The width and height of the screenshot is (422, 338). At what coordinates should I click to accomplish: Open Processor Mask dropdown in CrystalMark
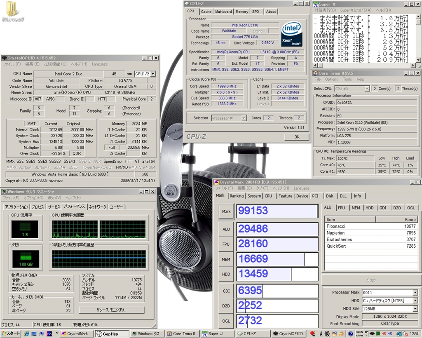(415, 293)
